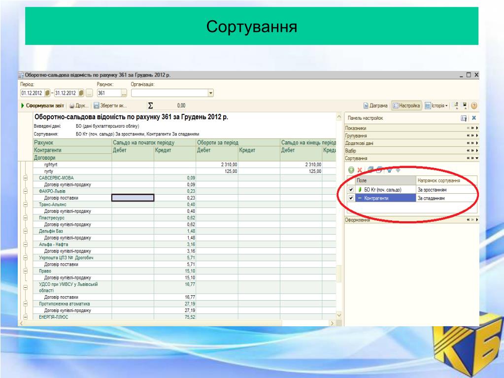Click the Групування section title
The height and width of the screenshot is (378, 504).
pos(356,136)
